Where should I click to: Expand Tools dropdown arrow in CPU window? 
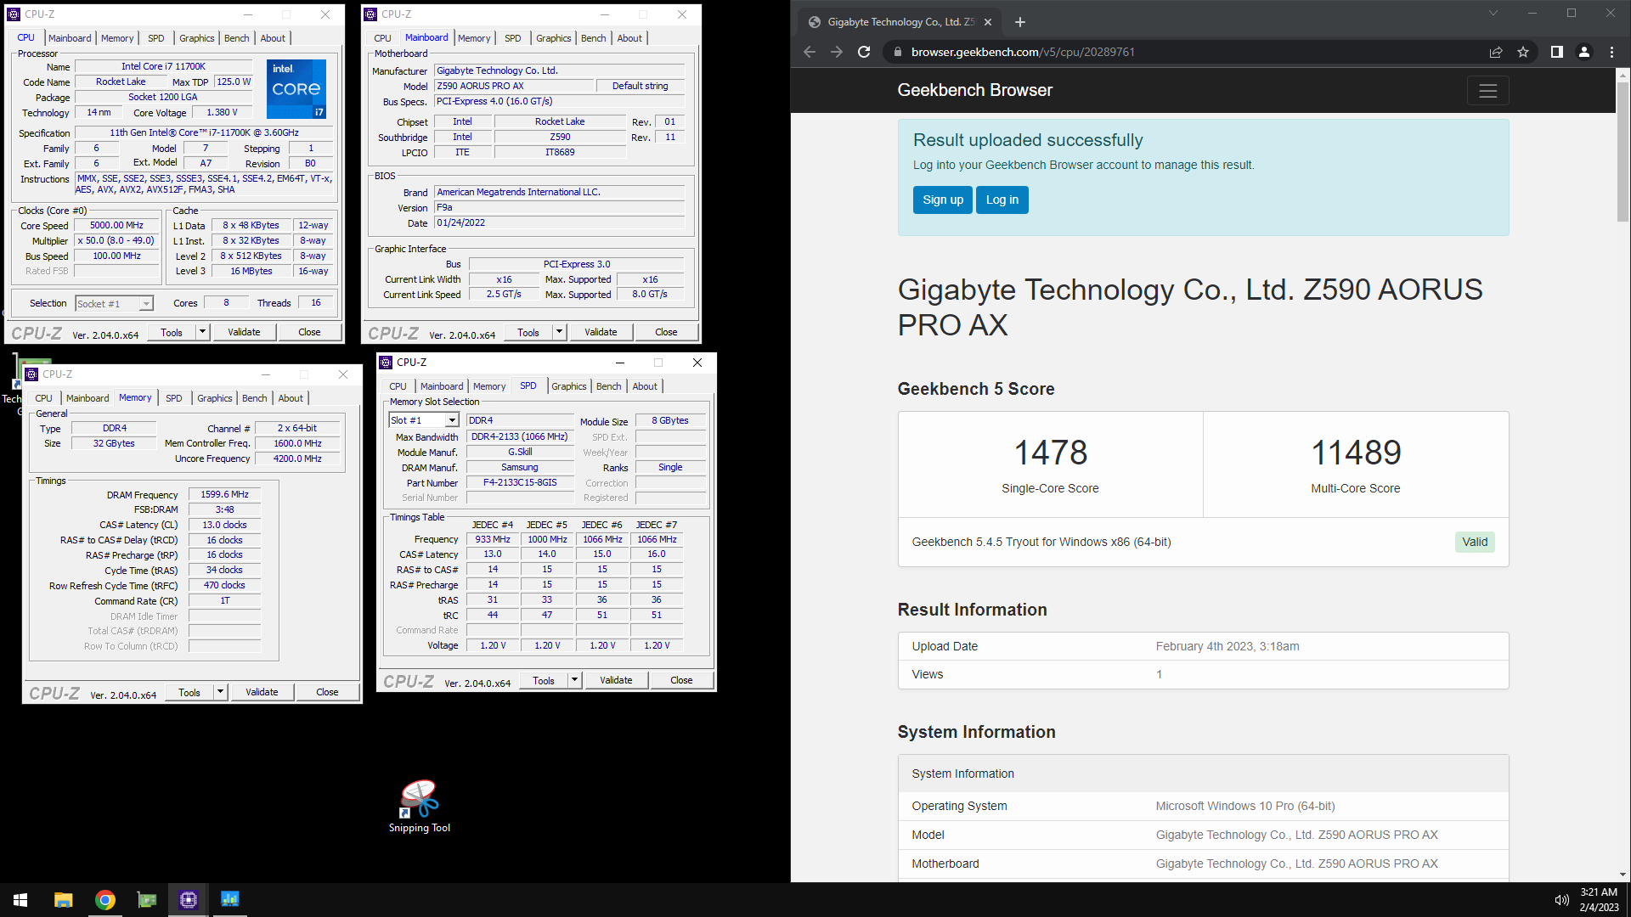tap(202, 332)
